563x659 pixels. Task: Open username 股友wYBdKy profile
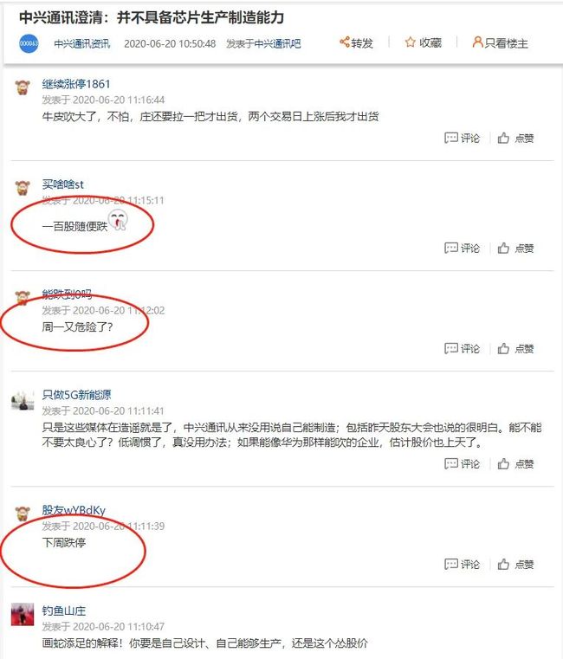point(74,510)
